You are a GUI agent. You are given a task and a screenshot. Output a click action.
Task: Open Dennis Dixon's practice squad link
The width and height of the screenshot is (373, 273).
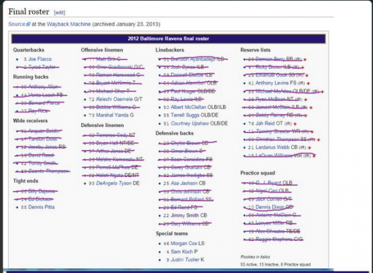pyautogui.click(x=270, y=207)
